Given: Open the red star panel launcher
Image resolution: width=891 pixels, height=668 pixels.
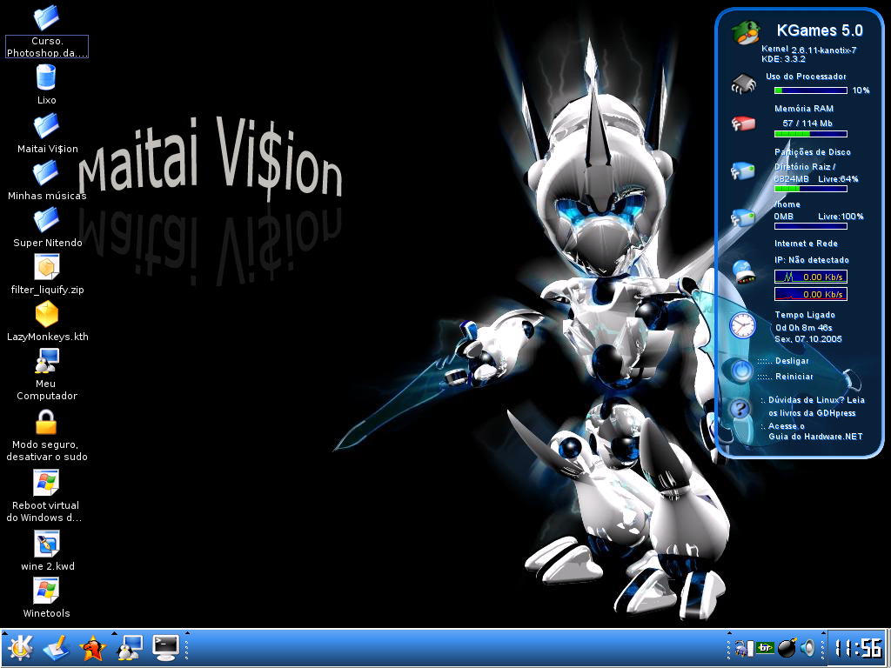Looking at the screenshot, I should pos(92,648).
